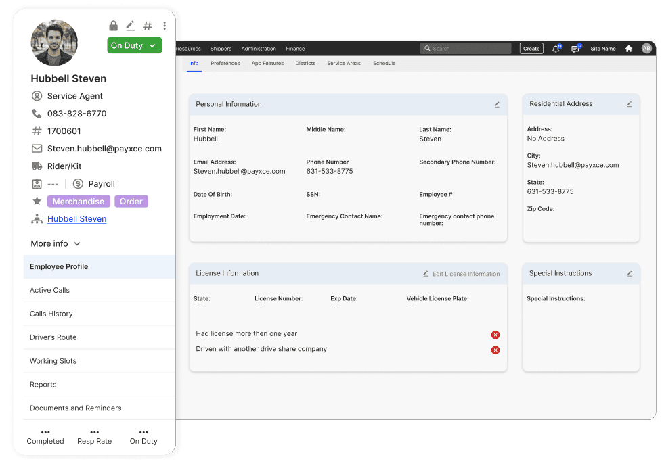Open notifications bell icon

click(x=556, y=49)
